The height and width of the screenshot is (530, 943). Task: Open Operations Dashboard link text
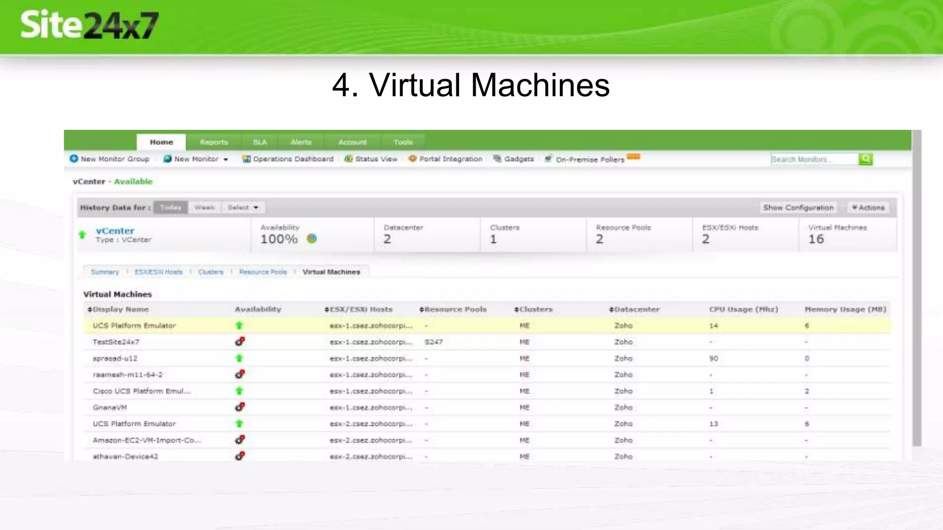tap(293, 159)
